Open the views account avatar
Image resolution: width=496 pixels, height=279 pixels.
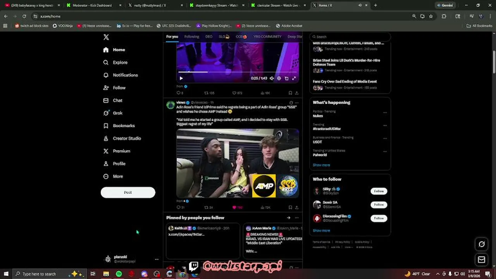tap(170, 105)
